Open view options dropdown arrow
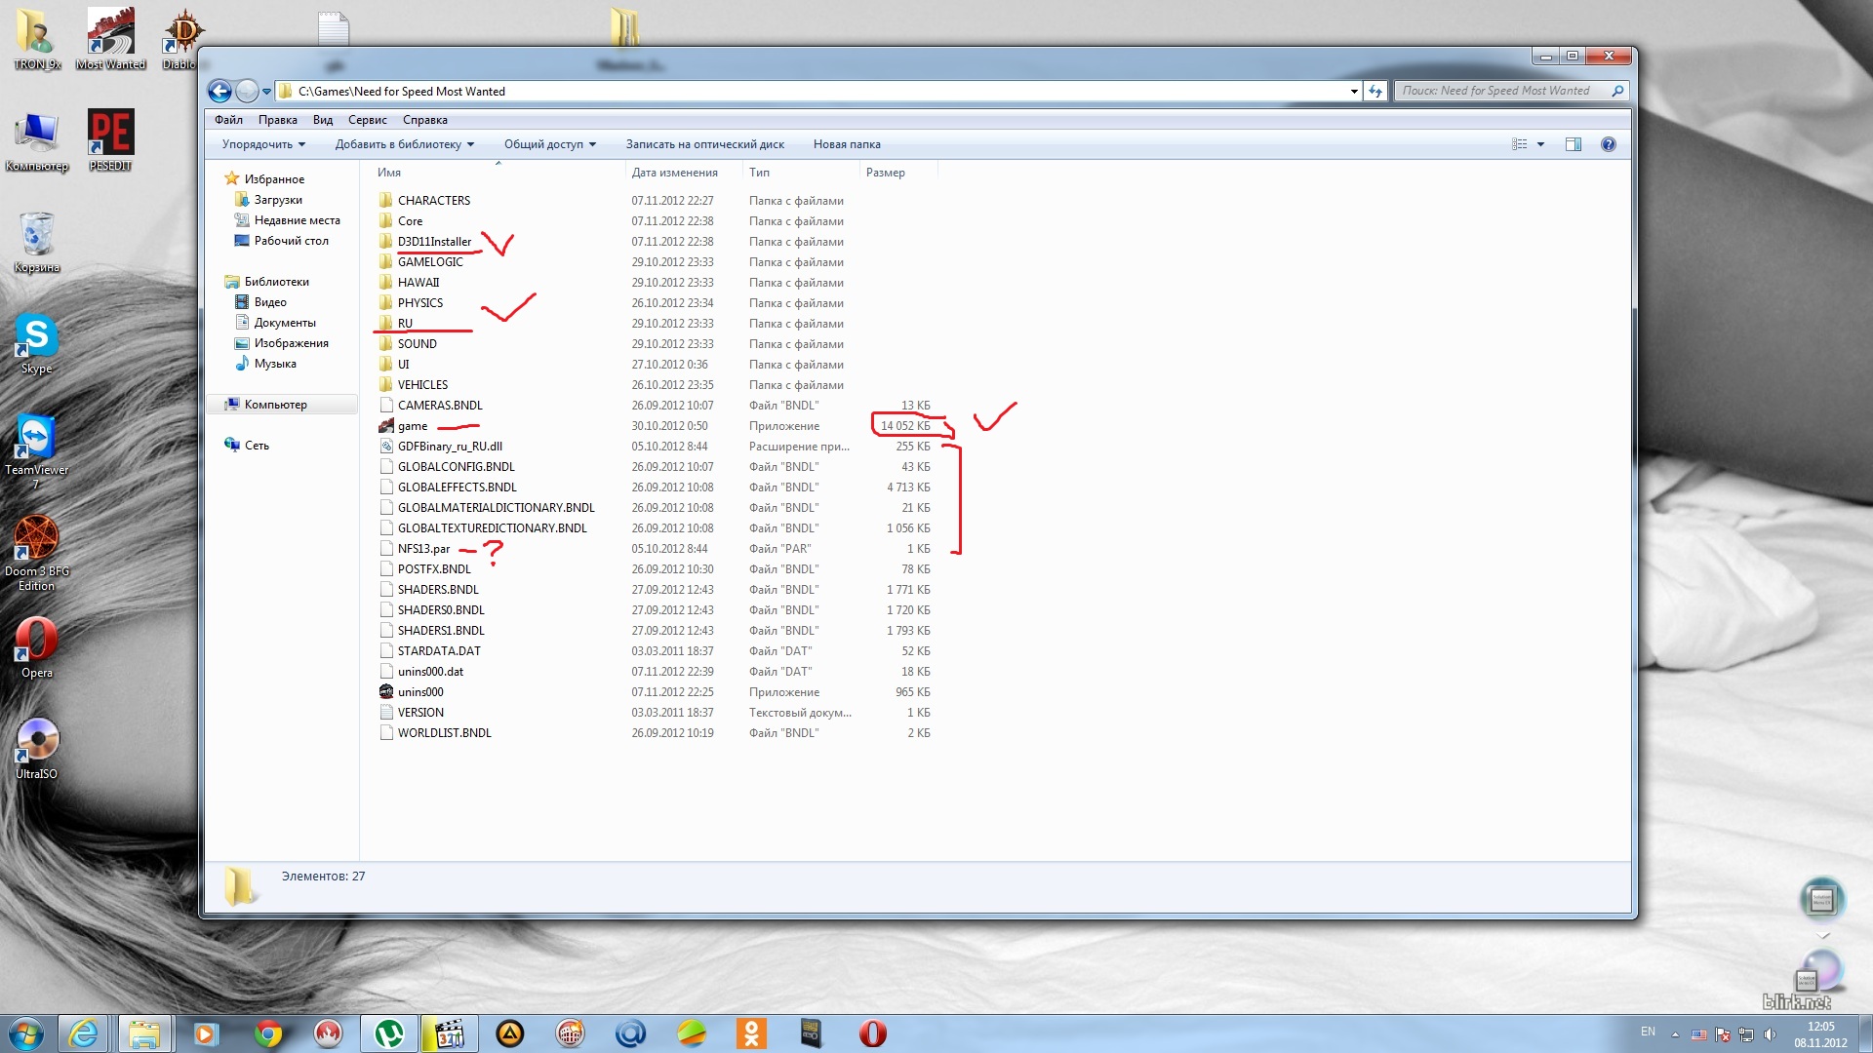Viewport: 1873px width, 1053px height. [x=1541, y=144]
